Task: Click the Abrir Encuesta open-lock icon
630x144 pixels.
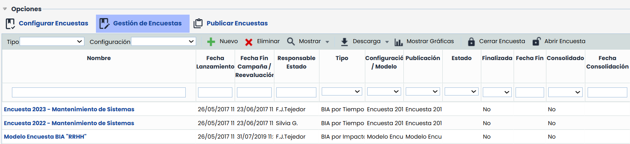Action: [536, 42]
